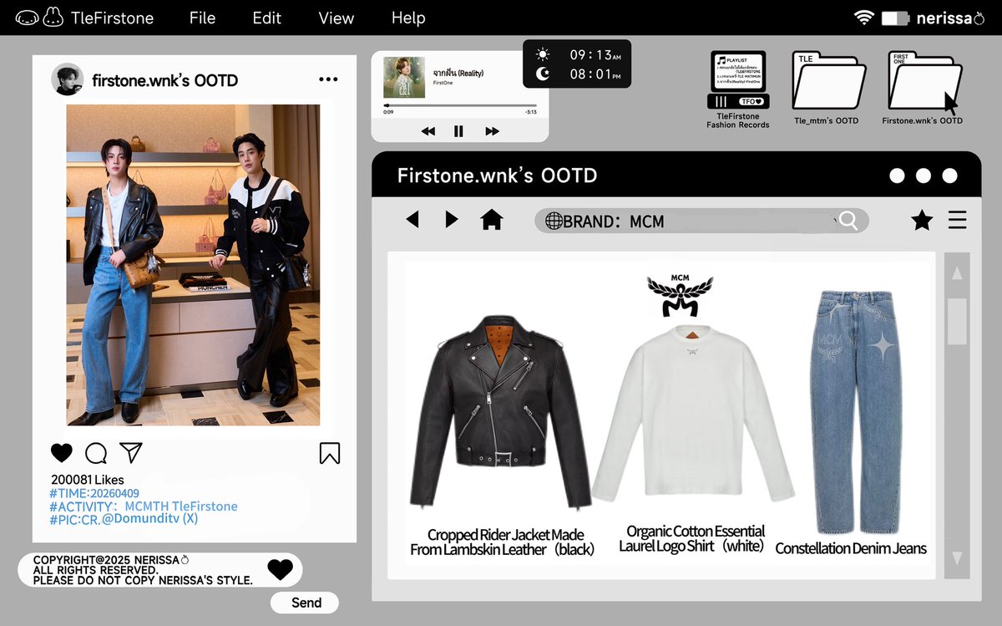Click the vertical scrollbar thumb

(x=957, y=322)
